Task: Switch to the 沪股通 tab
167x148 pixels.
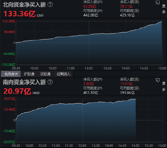Action: click(29, 74)
